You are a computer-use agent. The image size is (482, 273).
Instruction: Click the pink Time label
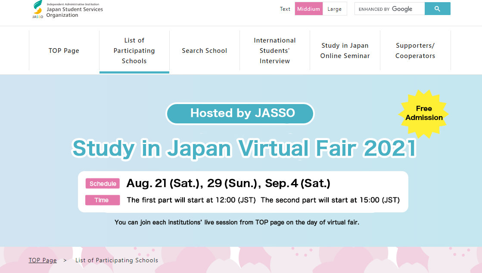[x=103, y=200]
